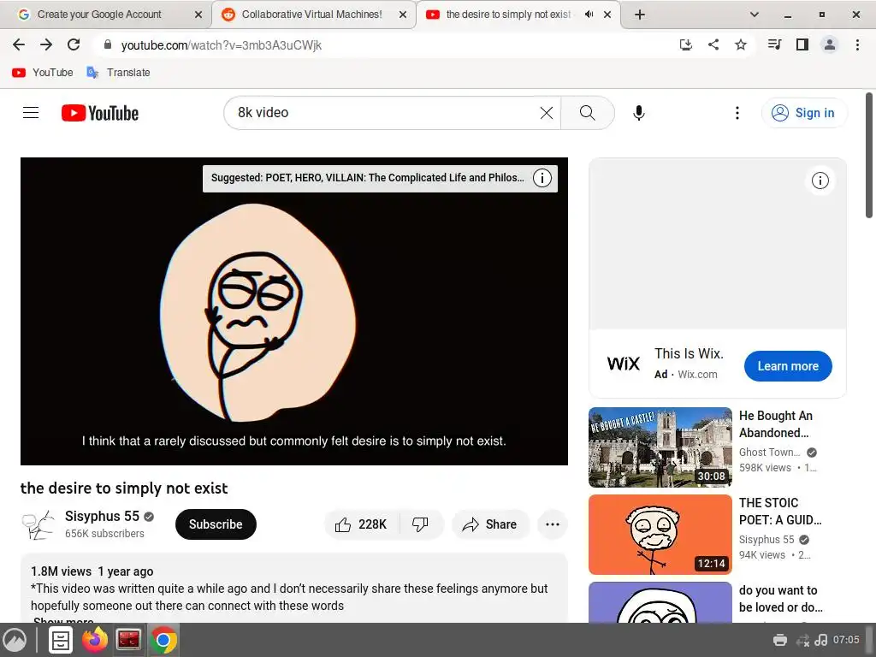Open He Bought An Abandoned video title
This screenshot has height=657, width=876.
tap(776, 424)
